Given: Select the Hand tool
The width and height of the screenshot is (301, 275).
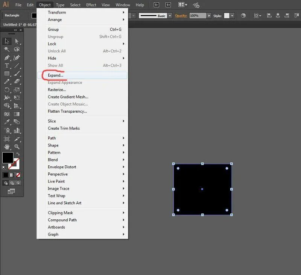Looking at the screenshot, I should (x=7, y=147).
